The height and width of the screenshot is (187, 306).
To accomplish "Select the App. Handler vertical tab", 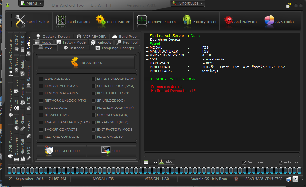I will 11,103.
